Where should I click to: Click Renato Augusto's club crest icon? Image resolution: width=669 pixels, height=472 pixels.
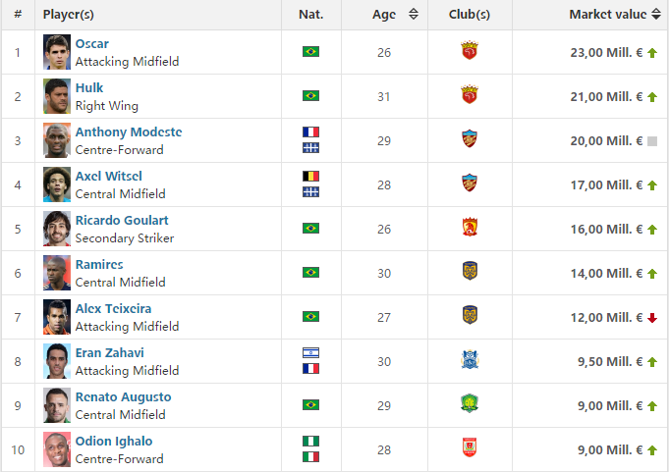[x=470, y=404]
